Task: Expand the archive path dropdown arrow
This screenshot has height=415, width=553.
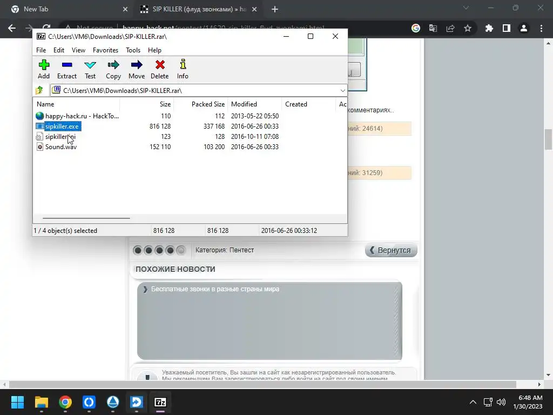Action: pyautogui.click(x=342, y=91)
